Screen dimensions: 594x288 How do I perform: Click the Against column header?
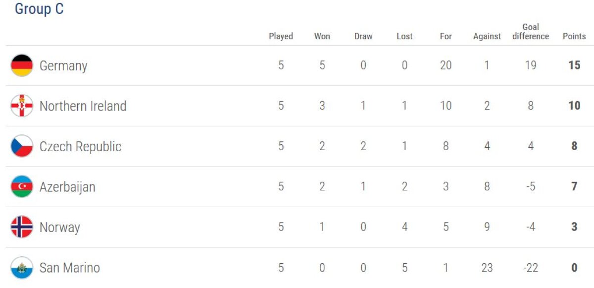[x=487, y=36]
